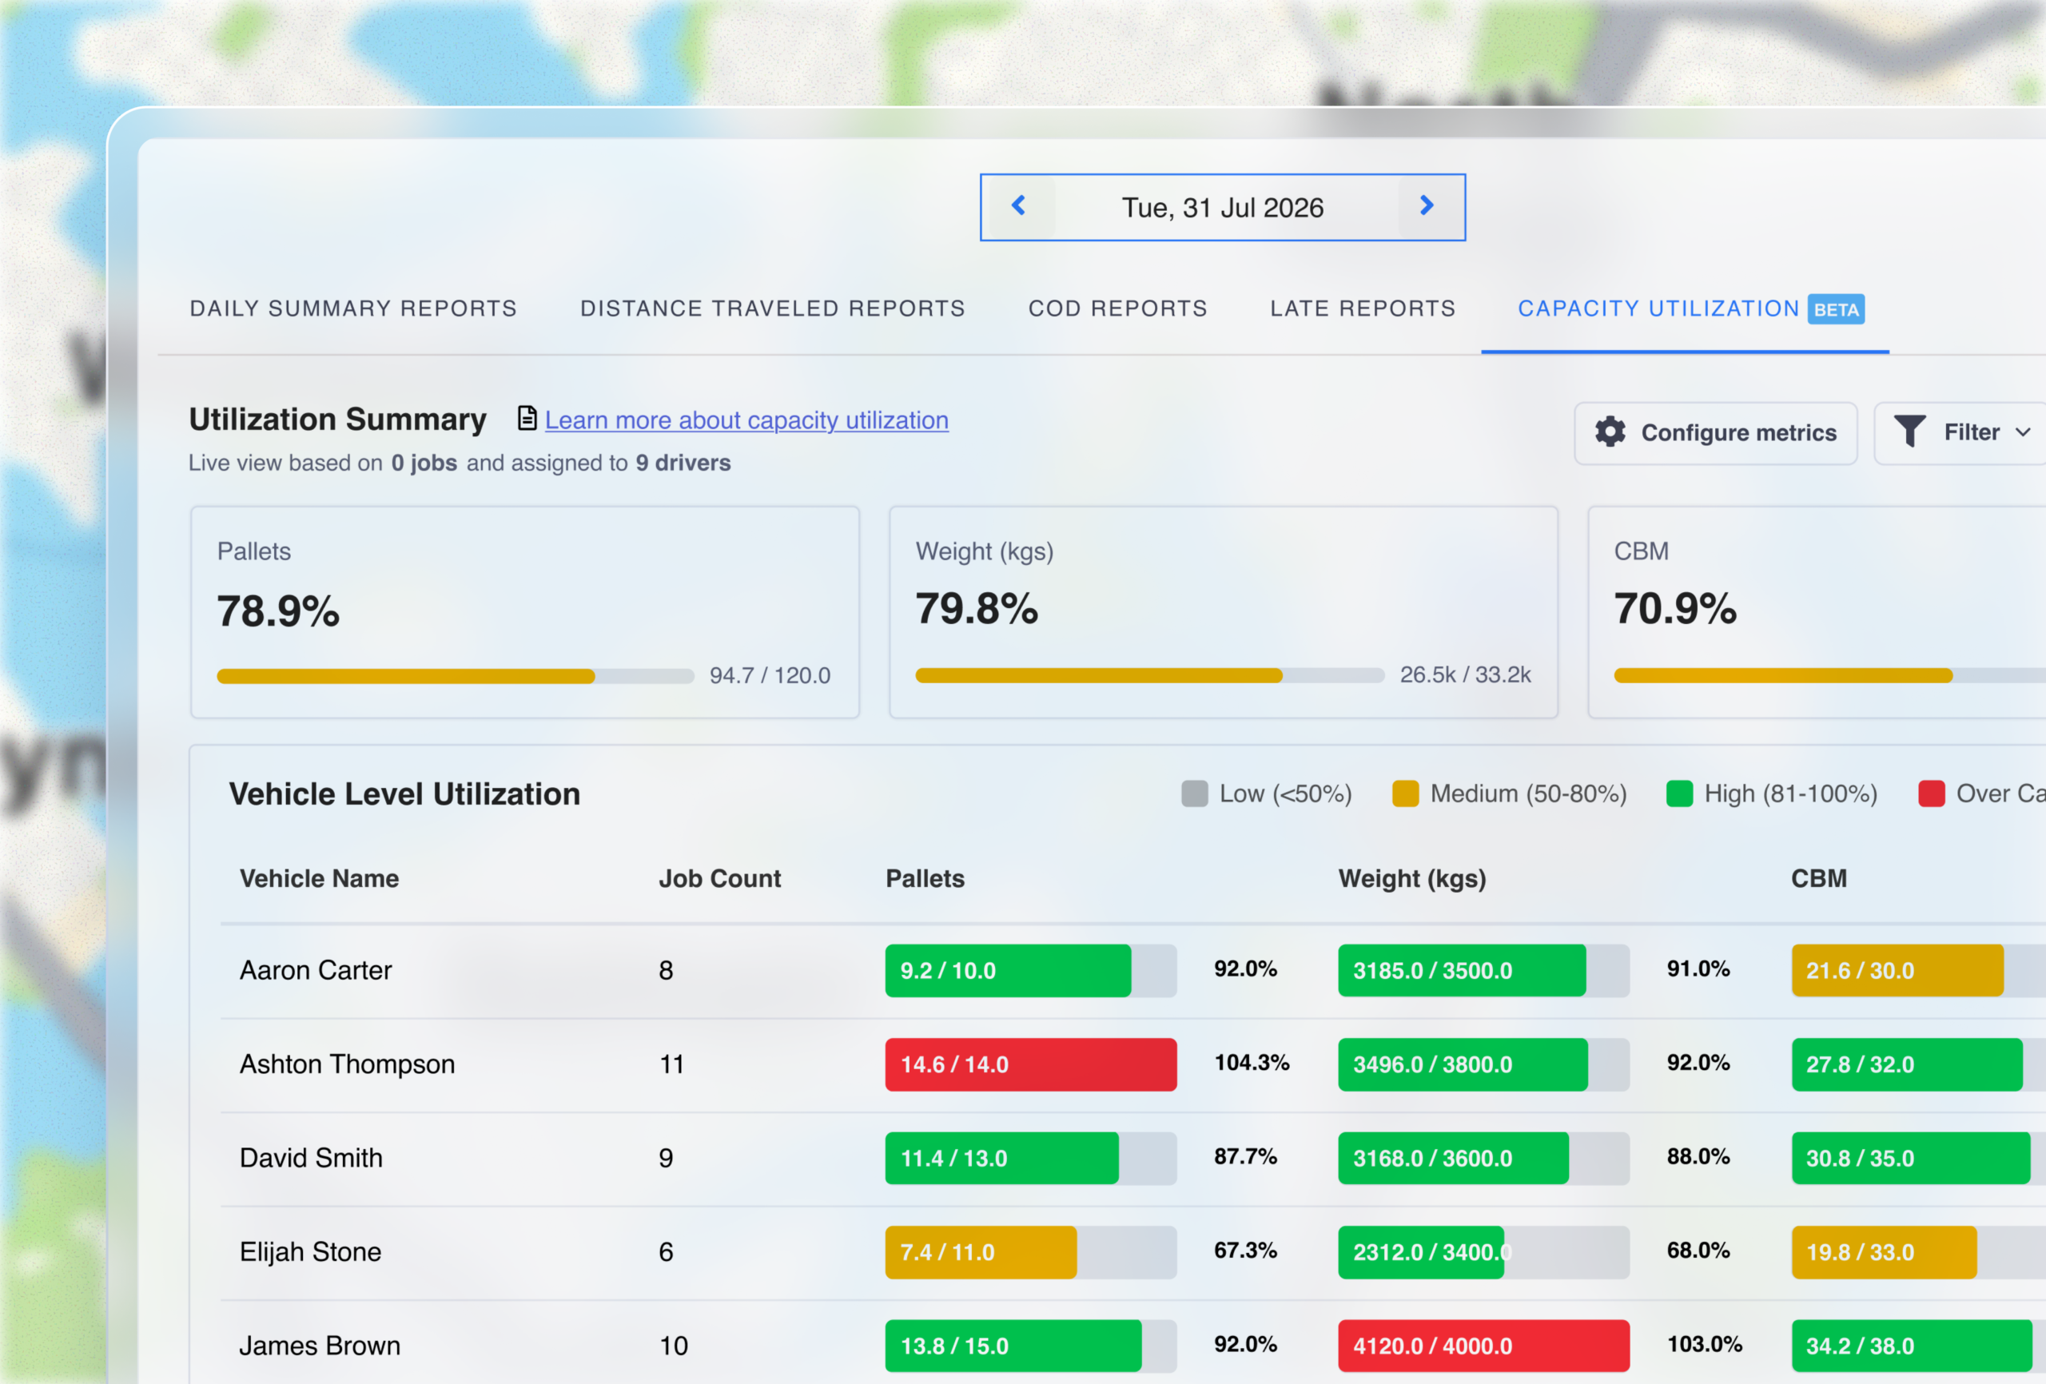Open Learn more about capacity utilization link
The image size is (2046, 1384).
coord(746,420)
